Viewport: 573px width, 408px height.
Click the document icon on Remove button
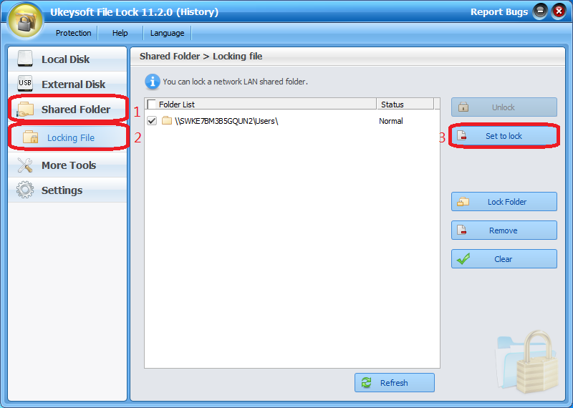(x=461, y=230)
